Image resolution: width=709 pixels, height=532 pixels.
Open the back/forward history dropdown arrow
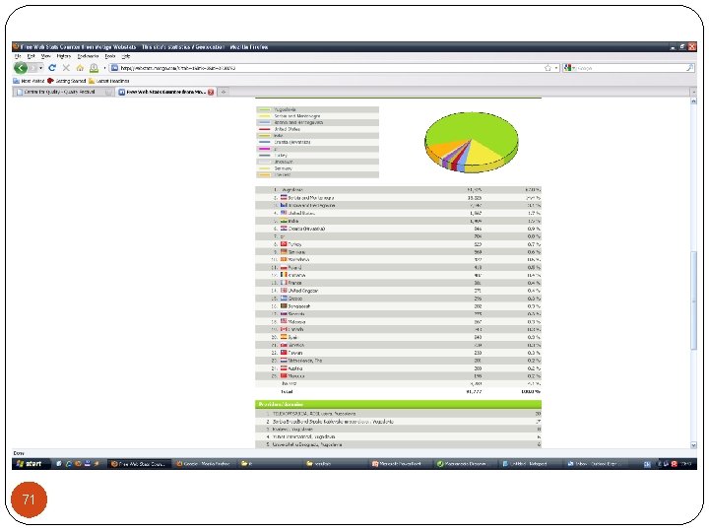click(x=40, y=68)
